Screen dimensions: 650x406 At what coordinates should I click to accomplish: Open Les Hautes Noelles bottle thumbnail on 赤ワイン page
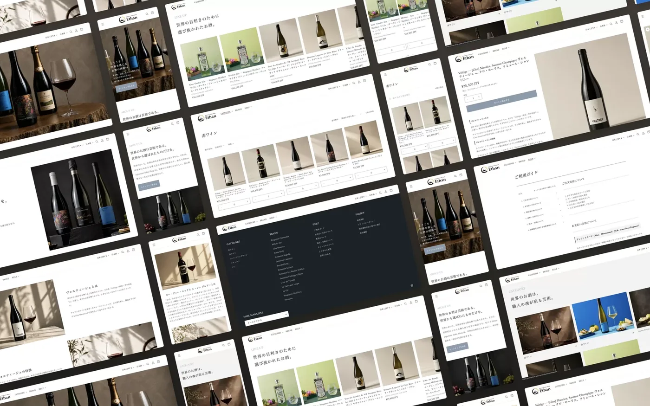coord(329,147)
